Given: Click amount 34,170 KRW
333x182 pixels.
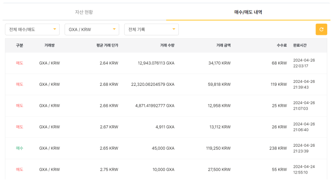Looking at the screenshot, I should coord(220,63).
